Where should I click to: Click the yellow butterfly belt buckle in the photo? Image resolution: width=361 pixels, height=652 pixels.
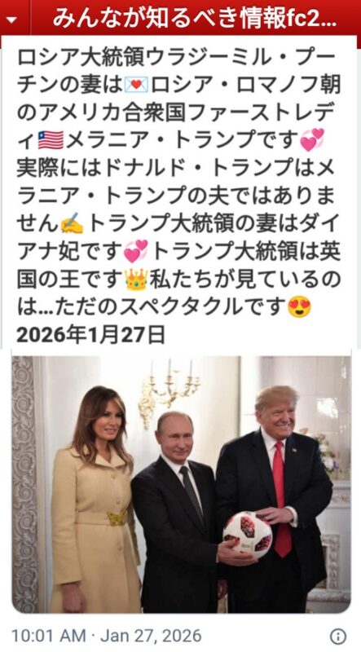click(117, 518)
